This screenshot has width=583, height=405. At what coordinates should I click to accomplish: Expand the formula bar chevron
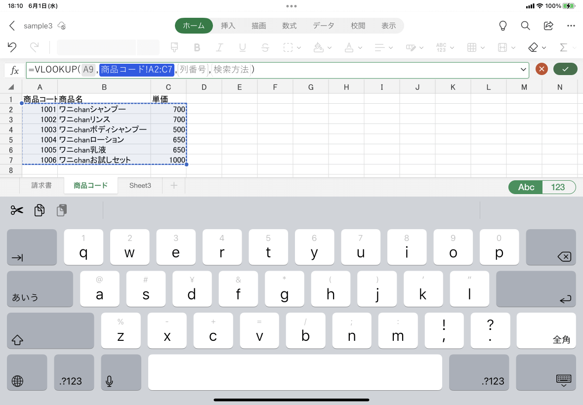[x=523, y=70]
